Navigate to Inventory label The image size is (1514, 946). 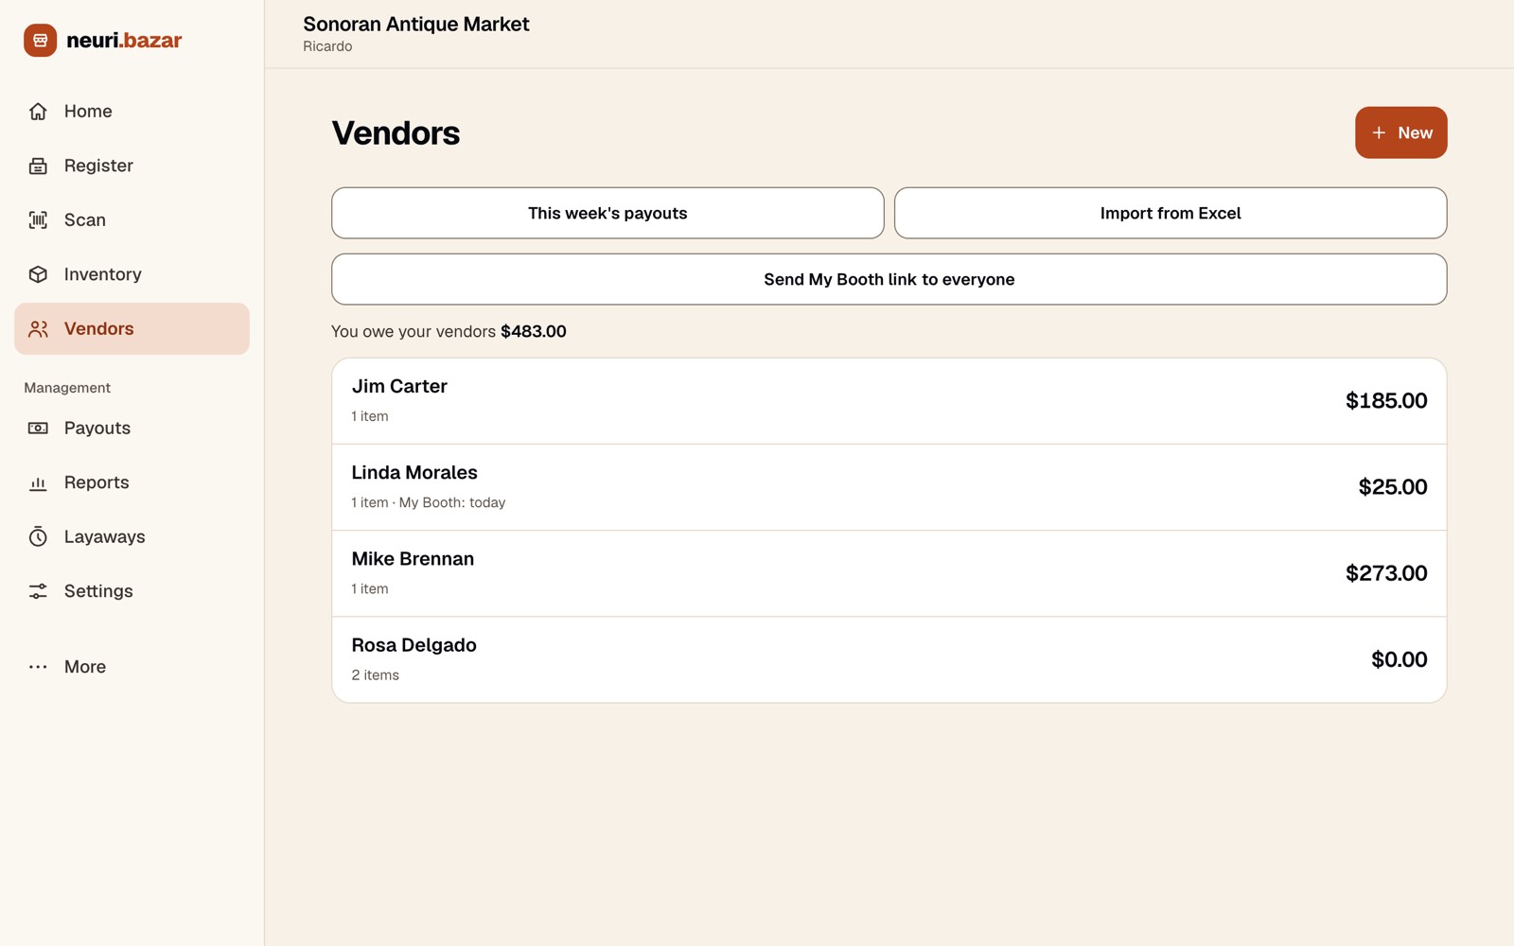(x=103, y=274)
